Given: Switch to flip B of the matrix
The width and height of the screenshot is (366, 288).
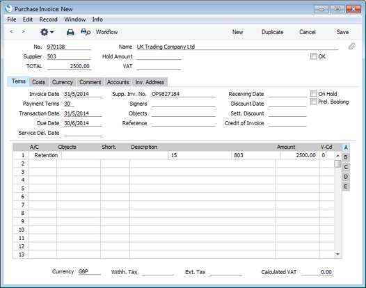Looking at the screenshot, I should tap(346, 157).
